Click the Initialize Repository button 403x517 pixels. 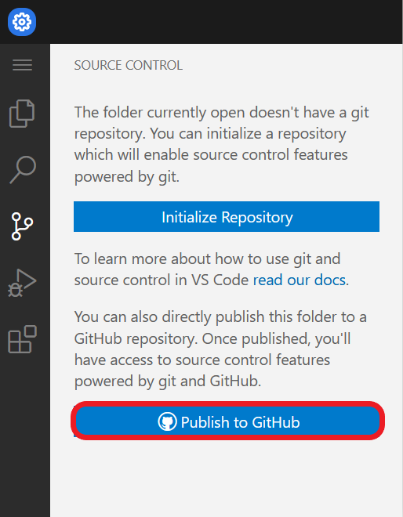[227, 217]
